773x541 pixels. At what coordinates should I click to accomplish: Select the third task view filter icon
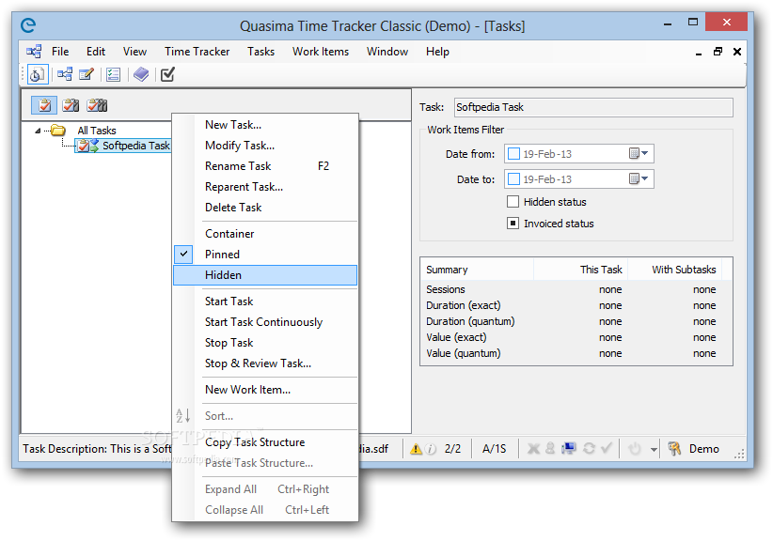(97, 105)
